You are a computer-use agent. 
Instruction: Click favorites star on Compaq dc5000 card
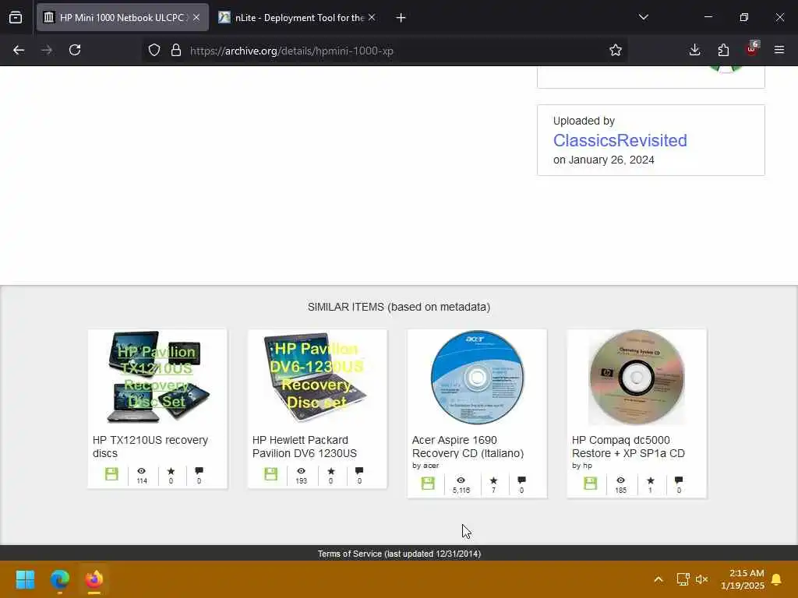[x=651, y=480]
